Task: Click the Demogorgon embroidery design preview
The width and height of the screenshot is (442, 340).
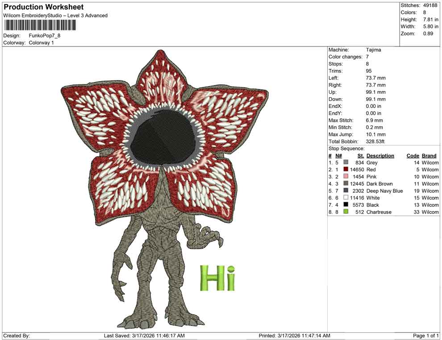Action: pos(165,189)
